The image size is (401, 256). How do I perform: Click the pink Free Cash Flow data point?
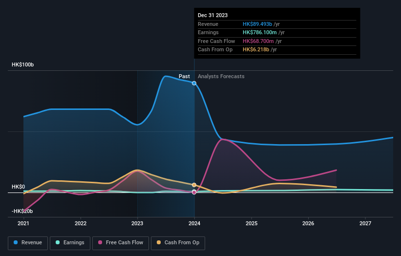coord(194,192)
